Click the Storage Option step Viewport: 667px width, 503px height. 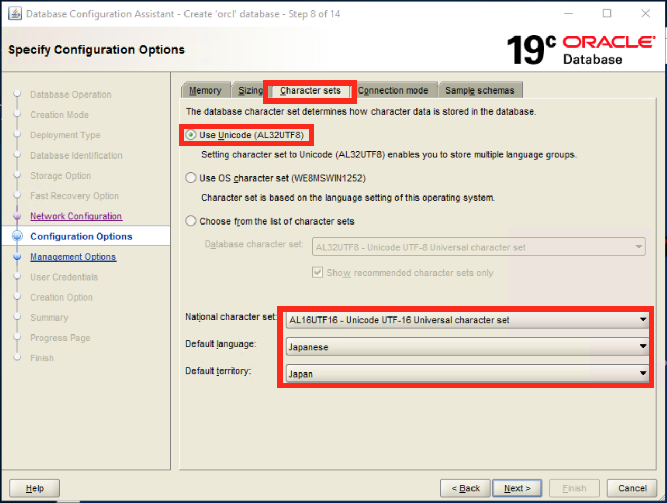coord(61,175)
